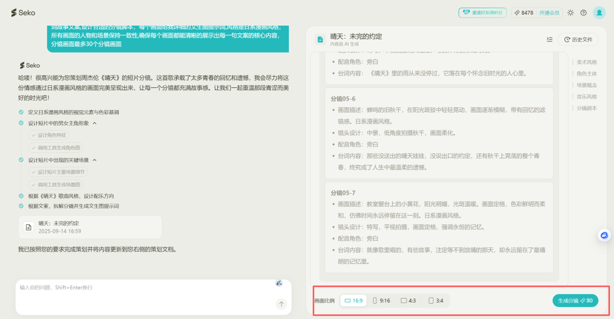The height and width of the screenshot is (319, 614).
Task: Open the 晴天：未完的约定 file card
Action: pyautogui.click(x=90, y=227)
